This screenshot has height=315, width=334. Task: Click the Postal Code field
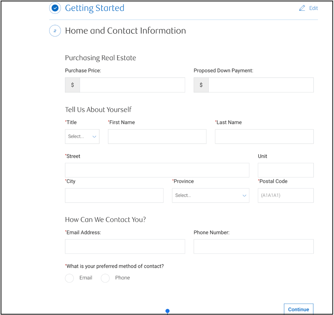point(285,196)
